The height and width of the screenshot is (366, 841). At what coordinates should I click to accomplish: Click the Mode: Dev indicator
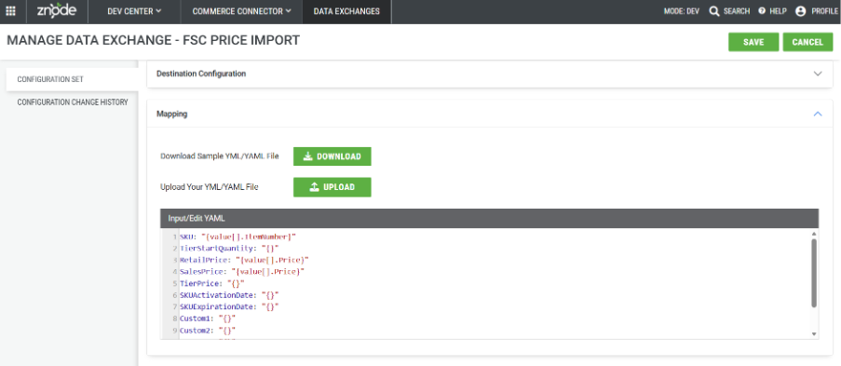tap(681, 11)
